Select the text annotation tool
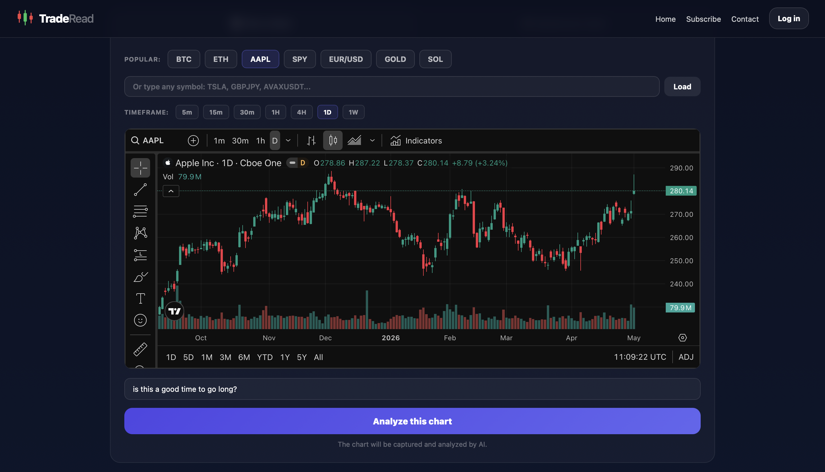 (140, 298)
